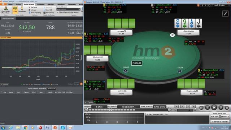Click the pinoesa79 player name plate

click(x=122, y=32)
